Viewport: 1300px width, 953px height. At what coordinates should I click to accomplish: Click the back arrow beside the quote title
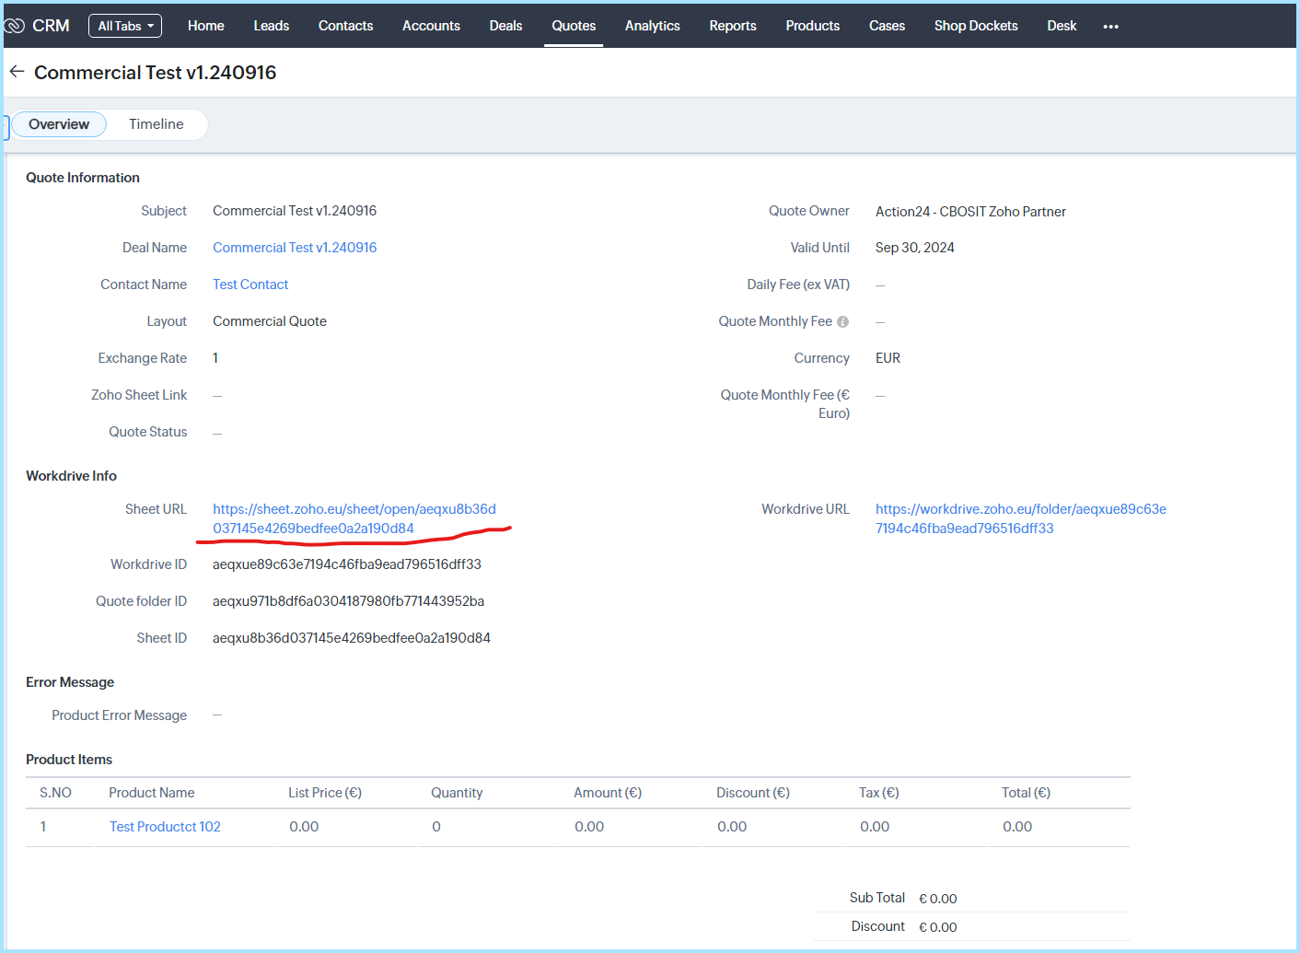17,72
